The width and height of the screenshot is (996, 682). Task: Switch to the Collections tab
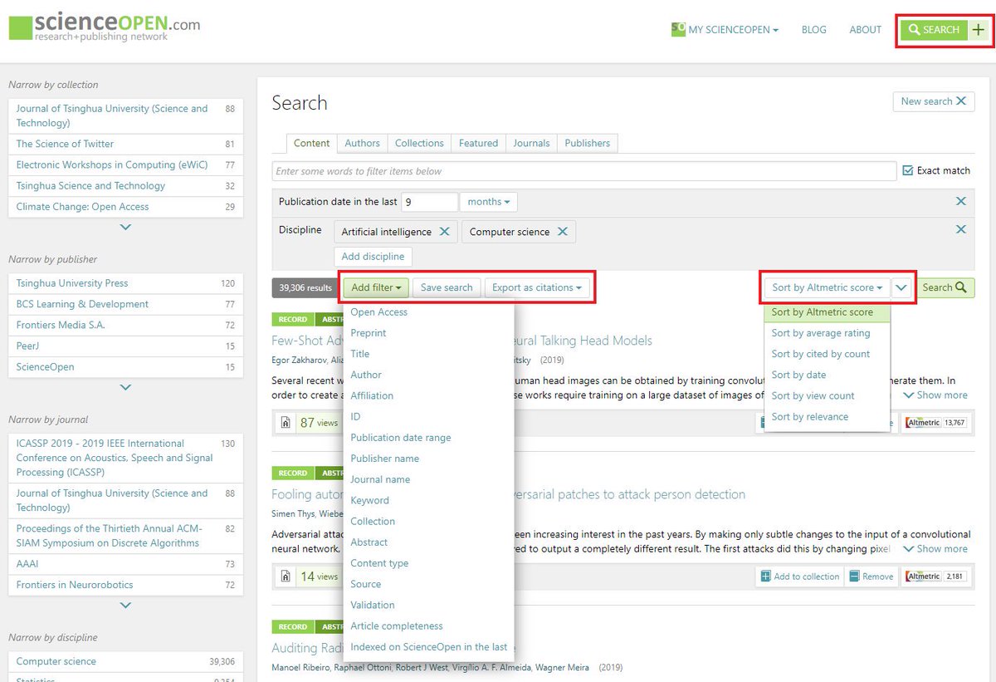point(419,143)
